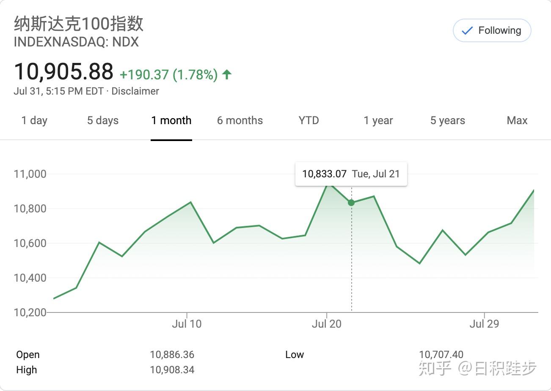Select the 5 days tab
The width and height of the screenshot is (551, 391).
pyautogui.click(x=103, y=120)
